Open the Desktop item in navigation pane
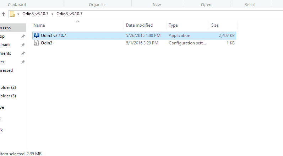This screenshot has height=156, width=283. (2, 36)
